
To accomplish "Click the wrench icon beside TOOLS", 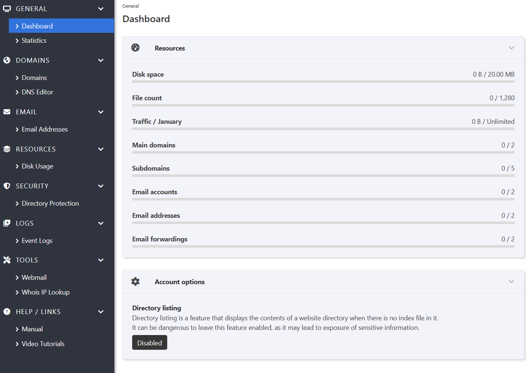I will tap(7, 260).
